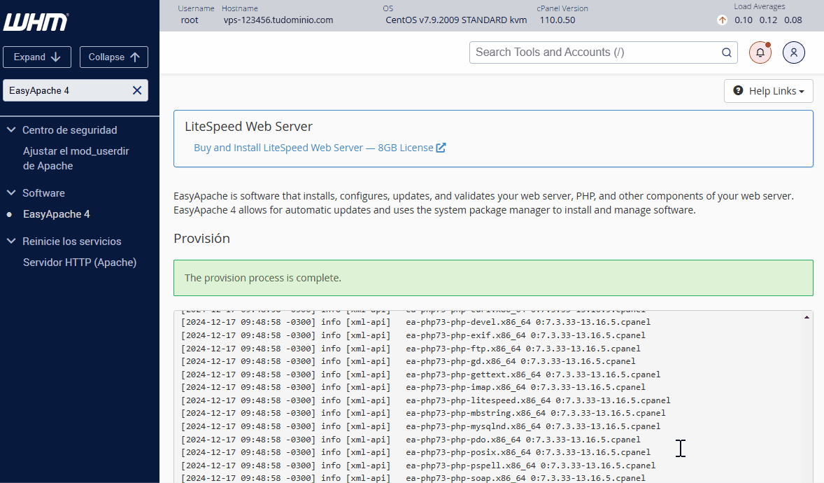This screenshot has width=824, height=483.
Task: Click the username root
Action: point(189,20)
